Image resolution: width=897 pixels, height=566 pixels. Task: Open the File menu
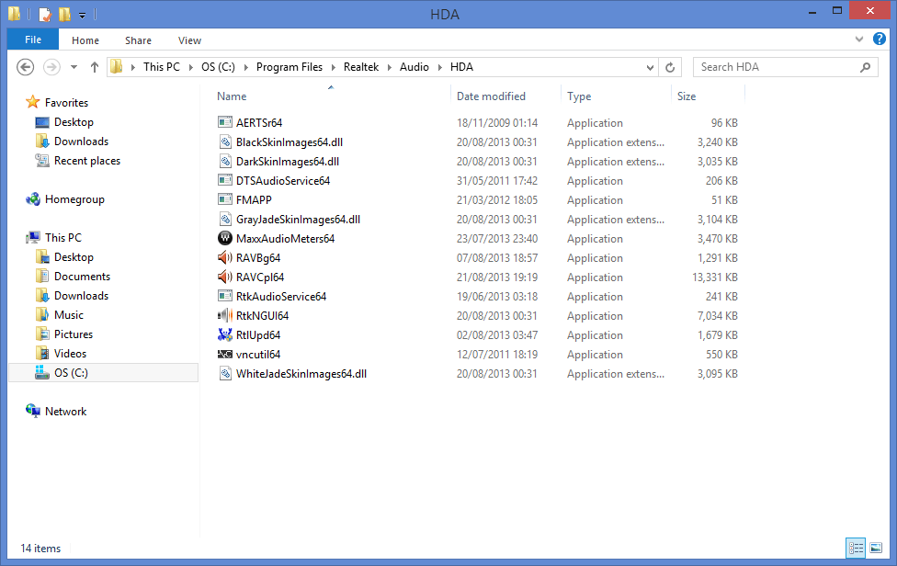coord(32,40)
